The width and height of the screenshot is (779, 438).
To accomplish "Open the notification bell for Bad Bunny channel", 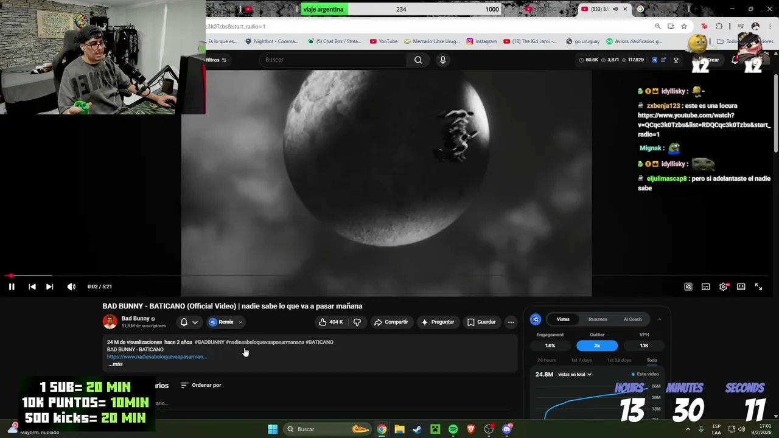I will point(184,322).
